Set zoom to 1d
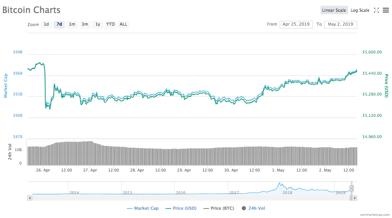 pos(46,24)
